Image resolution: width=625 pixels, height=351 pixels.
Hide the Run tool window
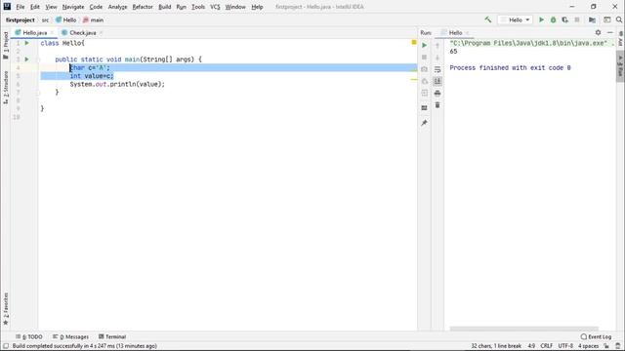[609, 32]
